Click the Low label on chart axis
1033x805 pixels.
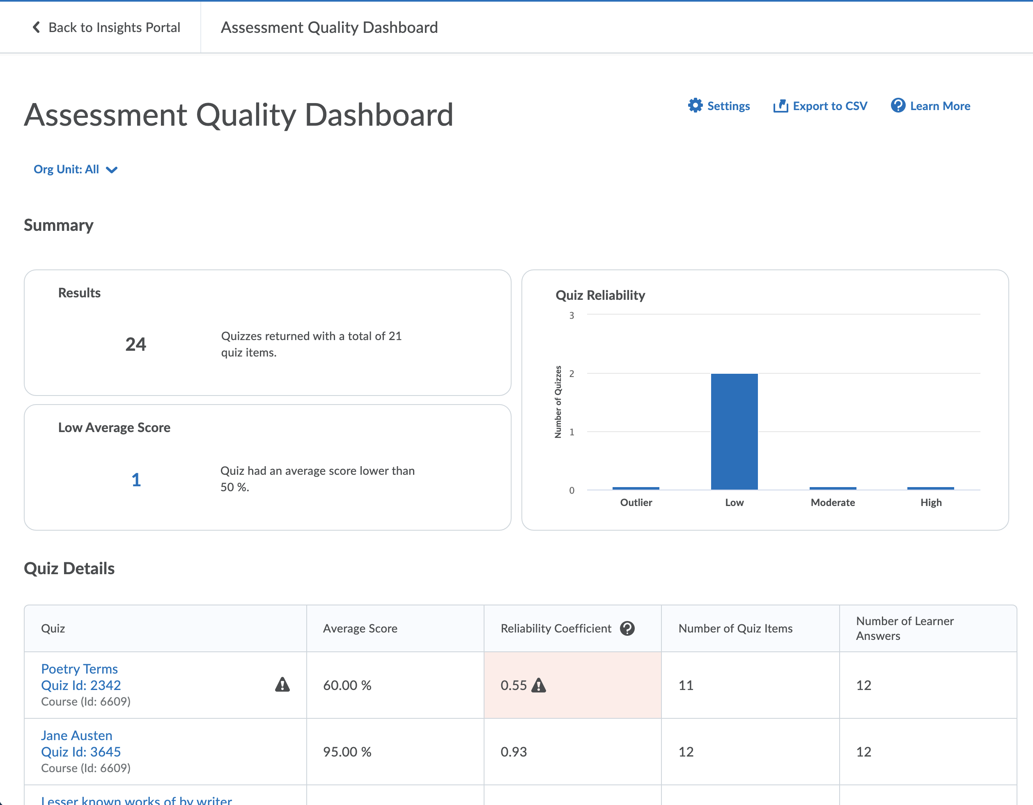[x=734, y=503]
